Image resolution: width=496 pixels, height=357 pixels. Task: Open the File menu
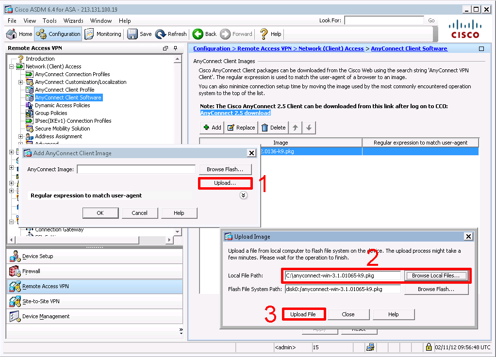[12, 21]
